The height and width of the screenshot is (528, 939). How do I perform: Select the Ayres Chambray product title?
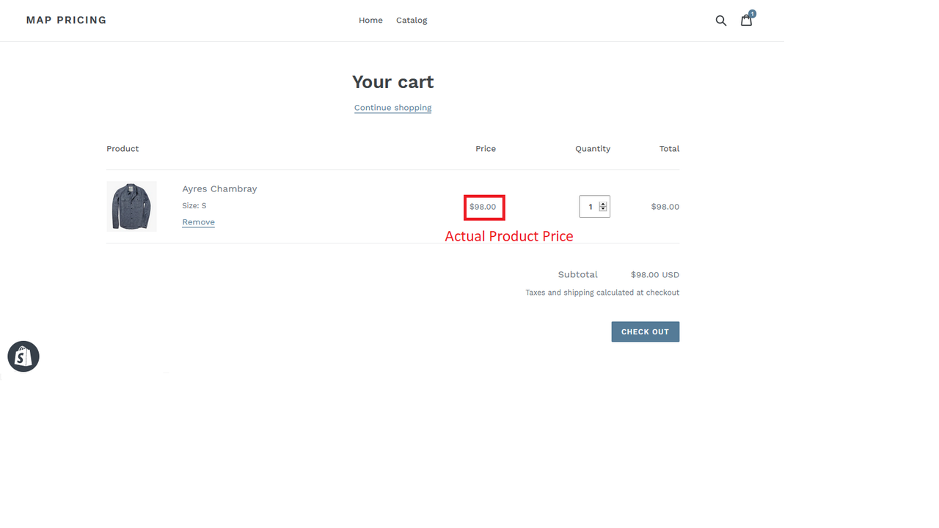coord(219,188)
